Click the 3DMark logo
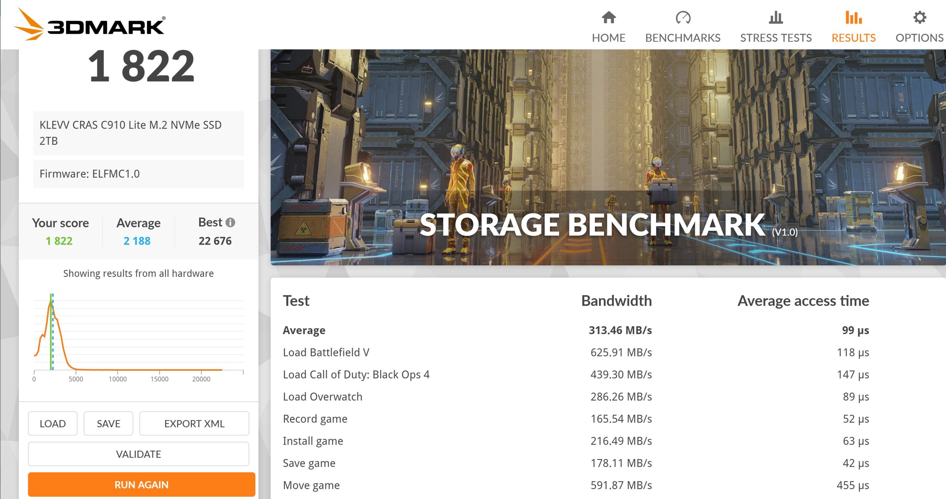 [x=90, y=25]
